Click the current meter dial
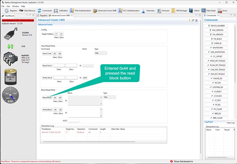The width and height of the screenshot is (237, 164). [x=10, y=95]
